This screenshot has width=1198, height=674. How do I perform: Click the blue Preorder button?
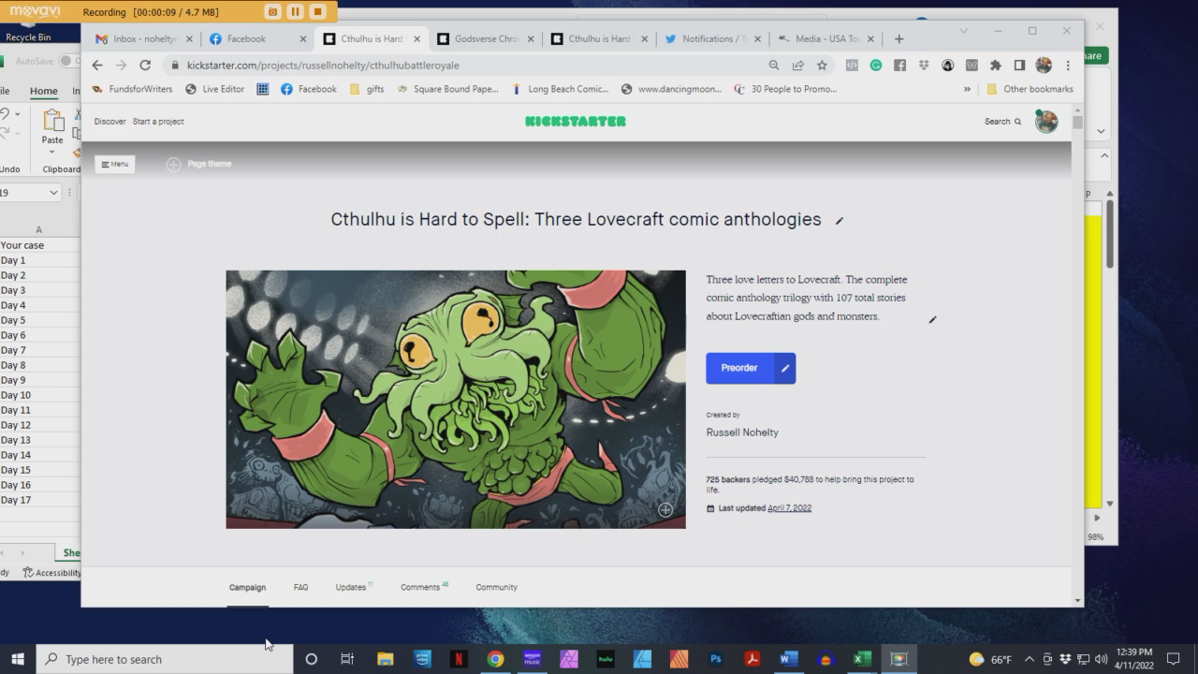click(x=739, y=368)
